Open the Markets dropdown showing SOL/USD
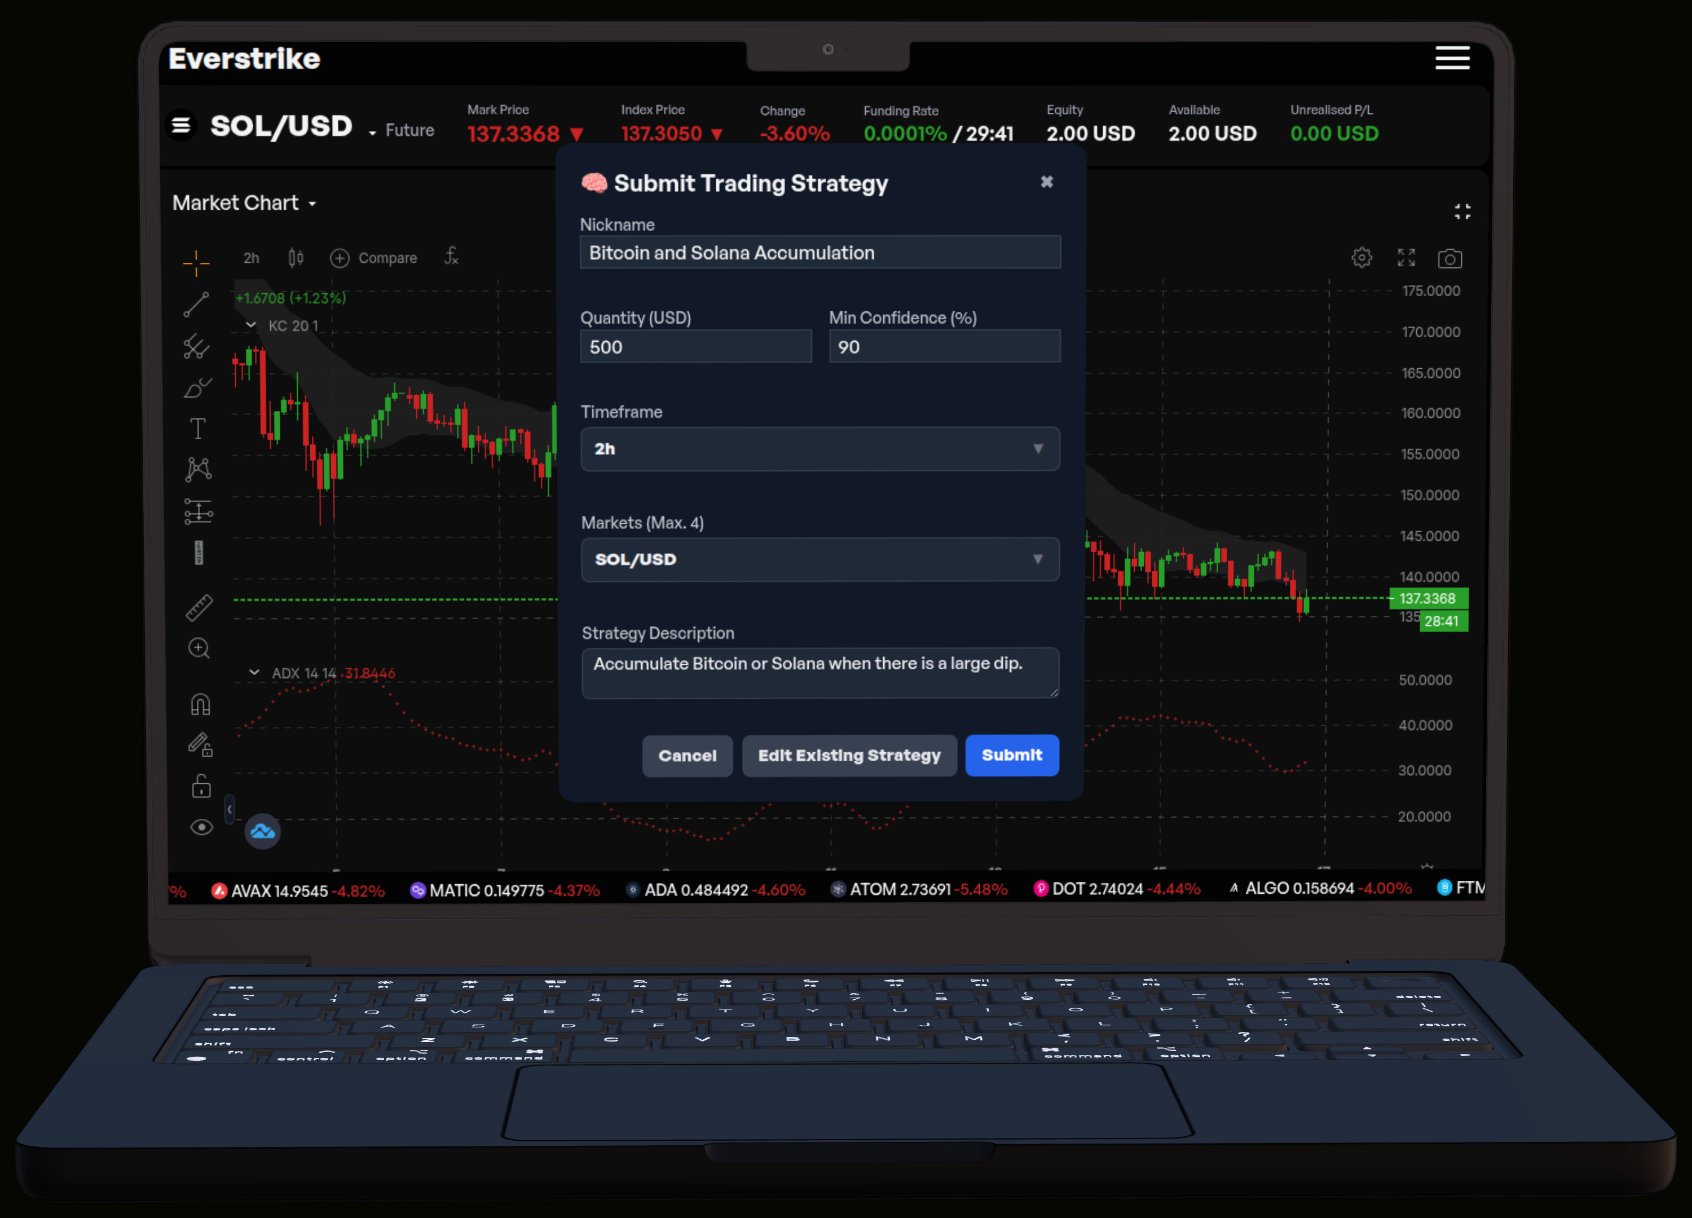Image resolution: width=1692 pixels, height=1218 pixels. tap(820, 559)
